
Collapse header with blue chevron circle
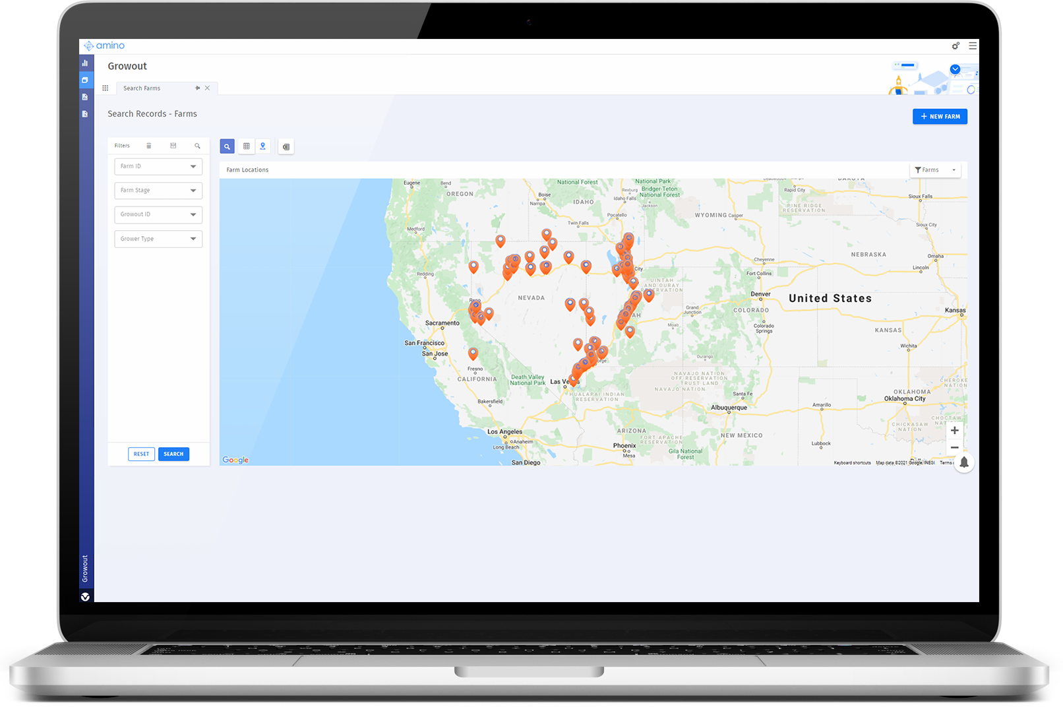pyautogui.click(x=955, y=69)
